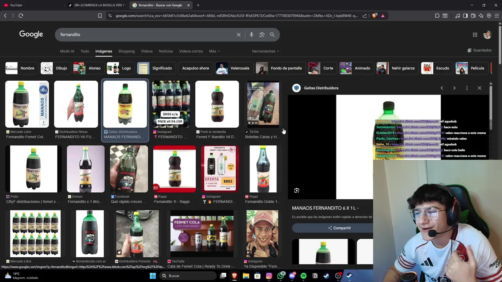Expand the Más dropdown

[214, 51]
